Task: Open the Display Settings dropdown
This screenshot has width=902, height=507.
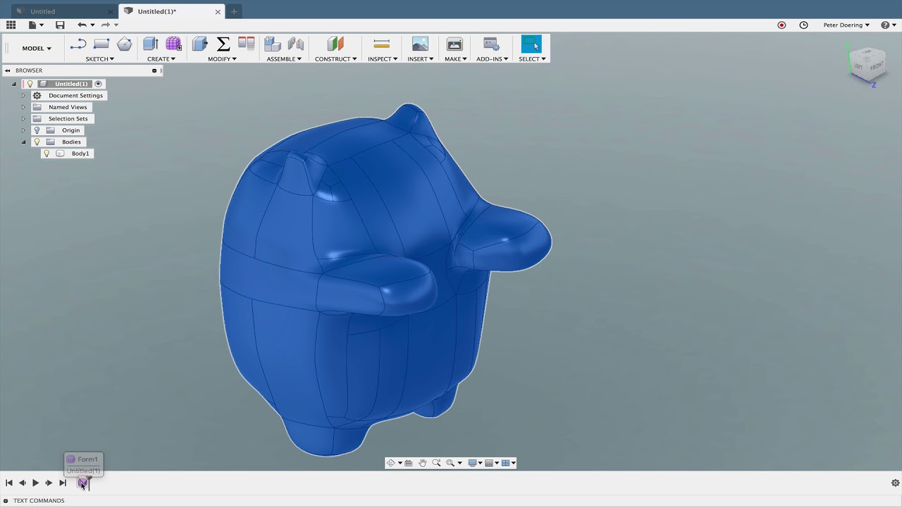Action: coord(476,463)
